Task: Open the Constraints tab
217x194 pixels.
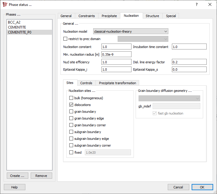Action: coord(86,16)
